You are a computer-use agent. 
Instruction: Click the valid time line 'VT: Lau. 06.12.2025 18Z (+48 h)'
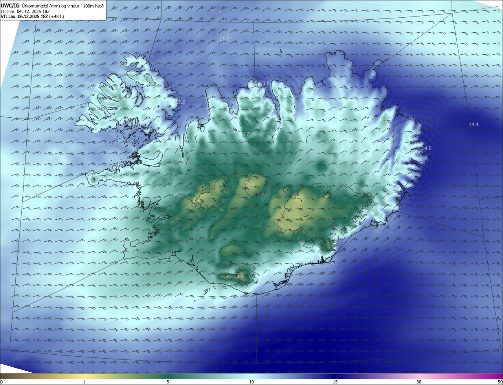point(32,17)
